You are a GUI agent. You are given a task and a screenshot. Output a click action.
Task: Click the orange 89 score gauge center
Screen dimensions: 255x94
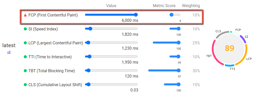[230, 48]
